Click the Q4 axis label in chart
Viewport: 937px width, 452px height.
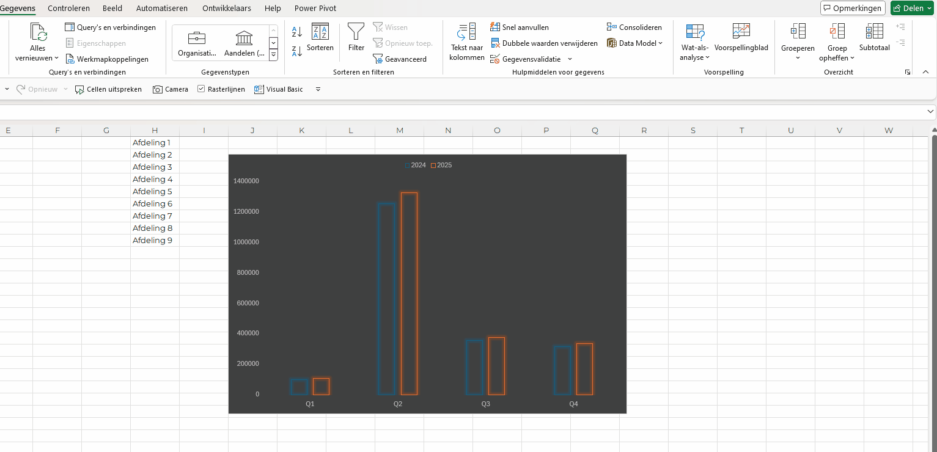click(x=573, y=404)
